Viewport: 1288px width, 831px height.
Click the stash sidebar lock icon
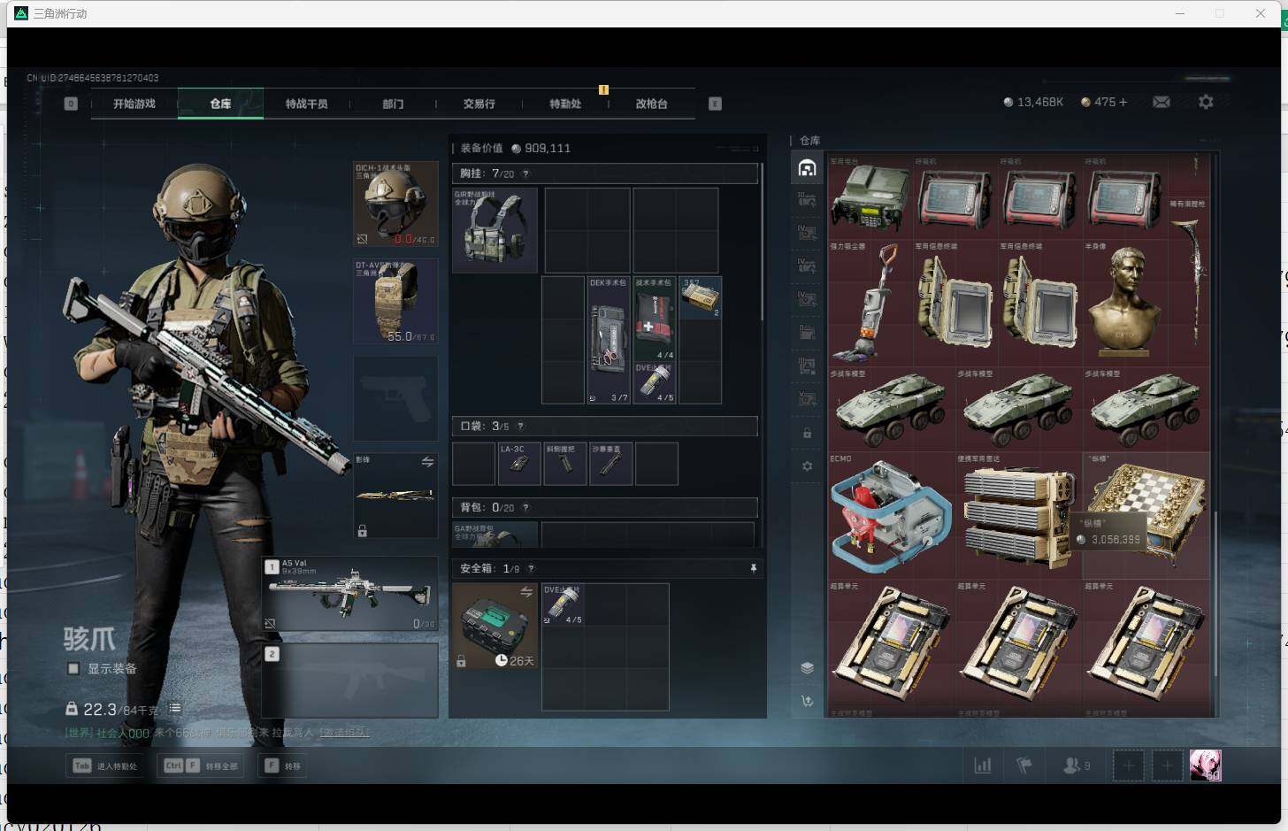[x=807, y=433]
